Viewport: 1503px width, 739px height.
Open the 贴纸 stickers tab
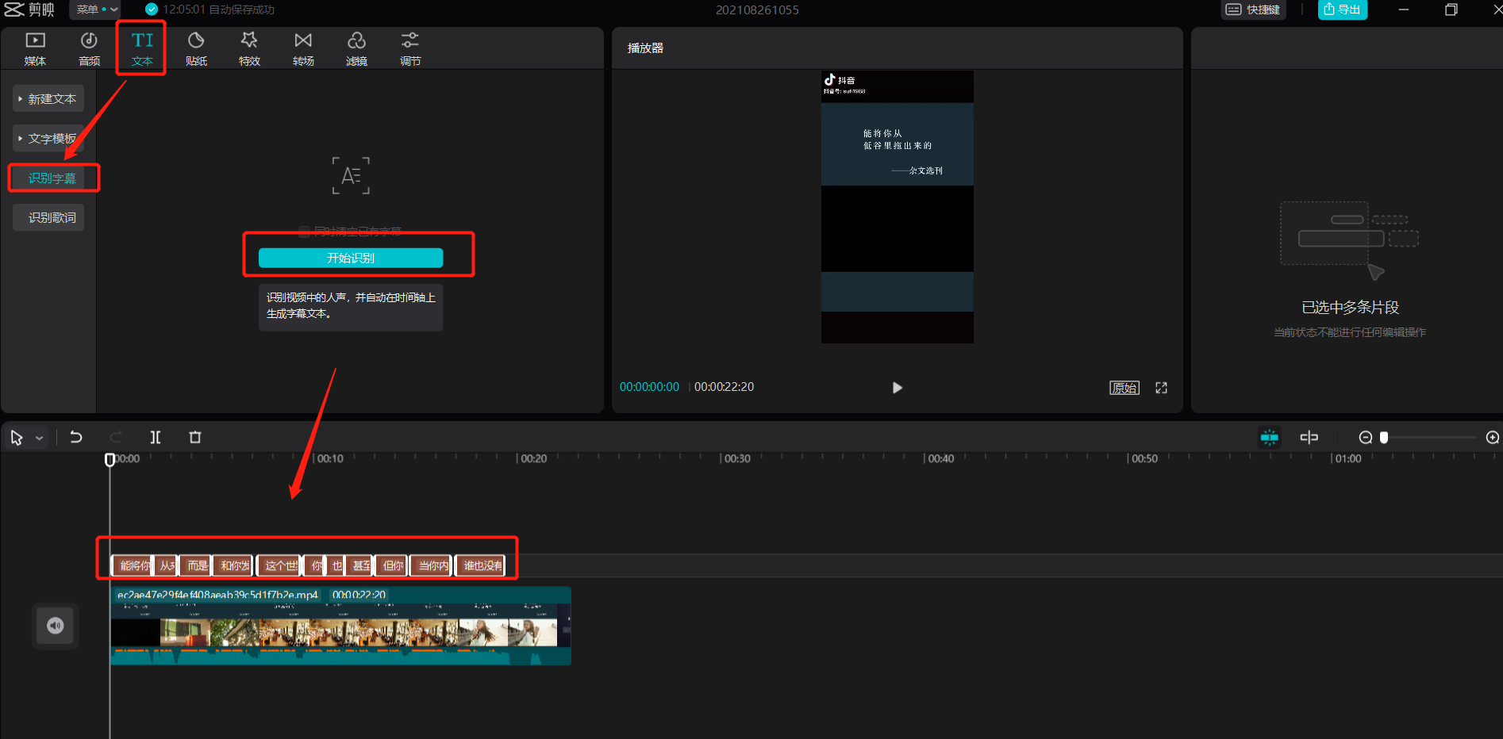196,49
